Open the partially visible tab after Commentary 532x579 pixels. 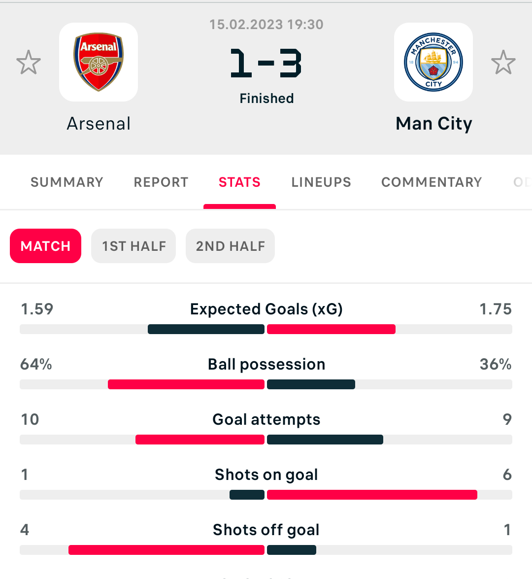(523, 182)
